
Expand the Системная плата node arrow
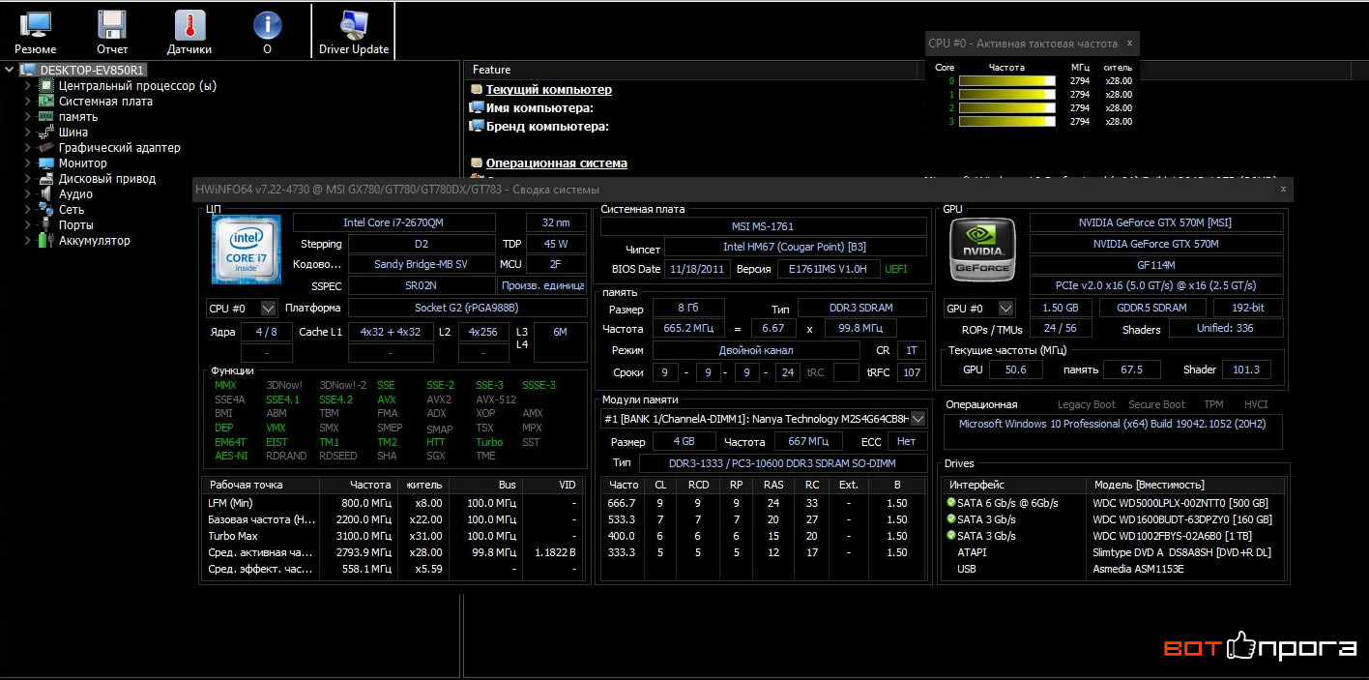pos(28,101)
